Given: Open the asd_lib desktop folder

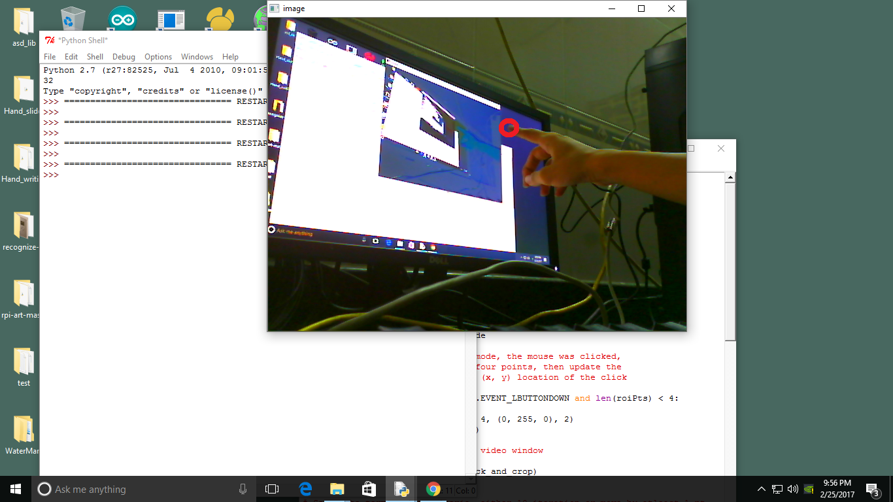Looking at the screenshot, I should point(24,26).
